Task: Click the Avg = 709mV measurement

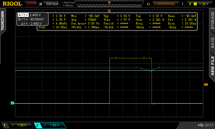Action: coord(84,20)
